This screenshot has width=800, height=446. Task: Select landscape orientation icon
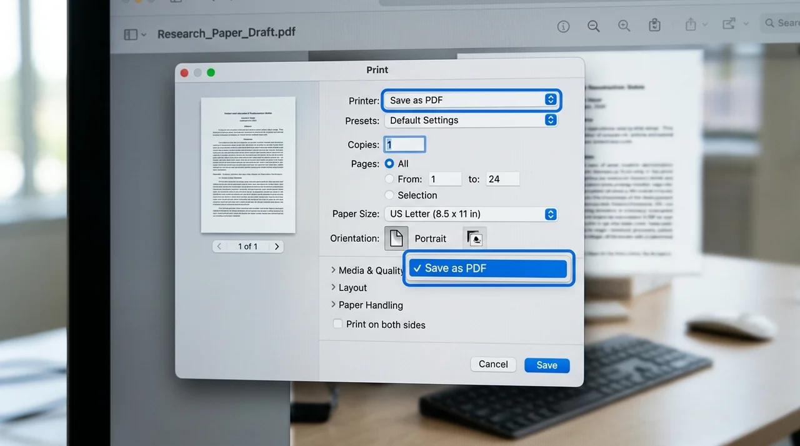pos(474,238)
